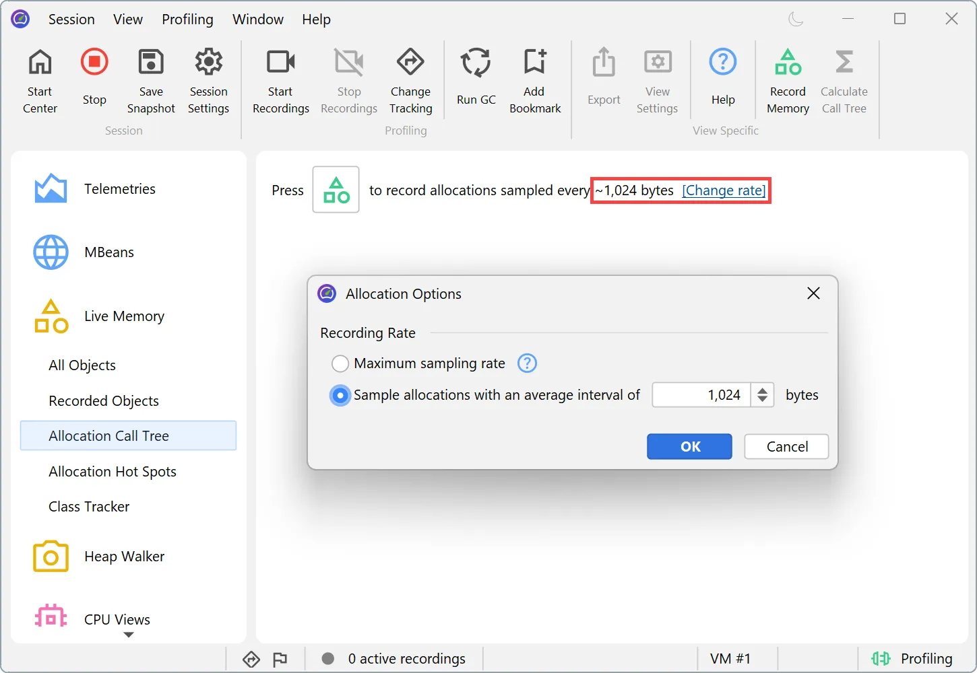Viewport: 977px width, 673px height.
Task: Save a snapshot
Action: (x=151, y=81)
